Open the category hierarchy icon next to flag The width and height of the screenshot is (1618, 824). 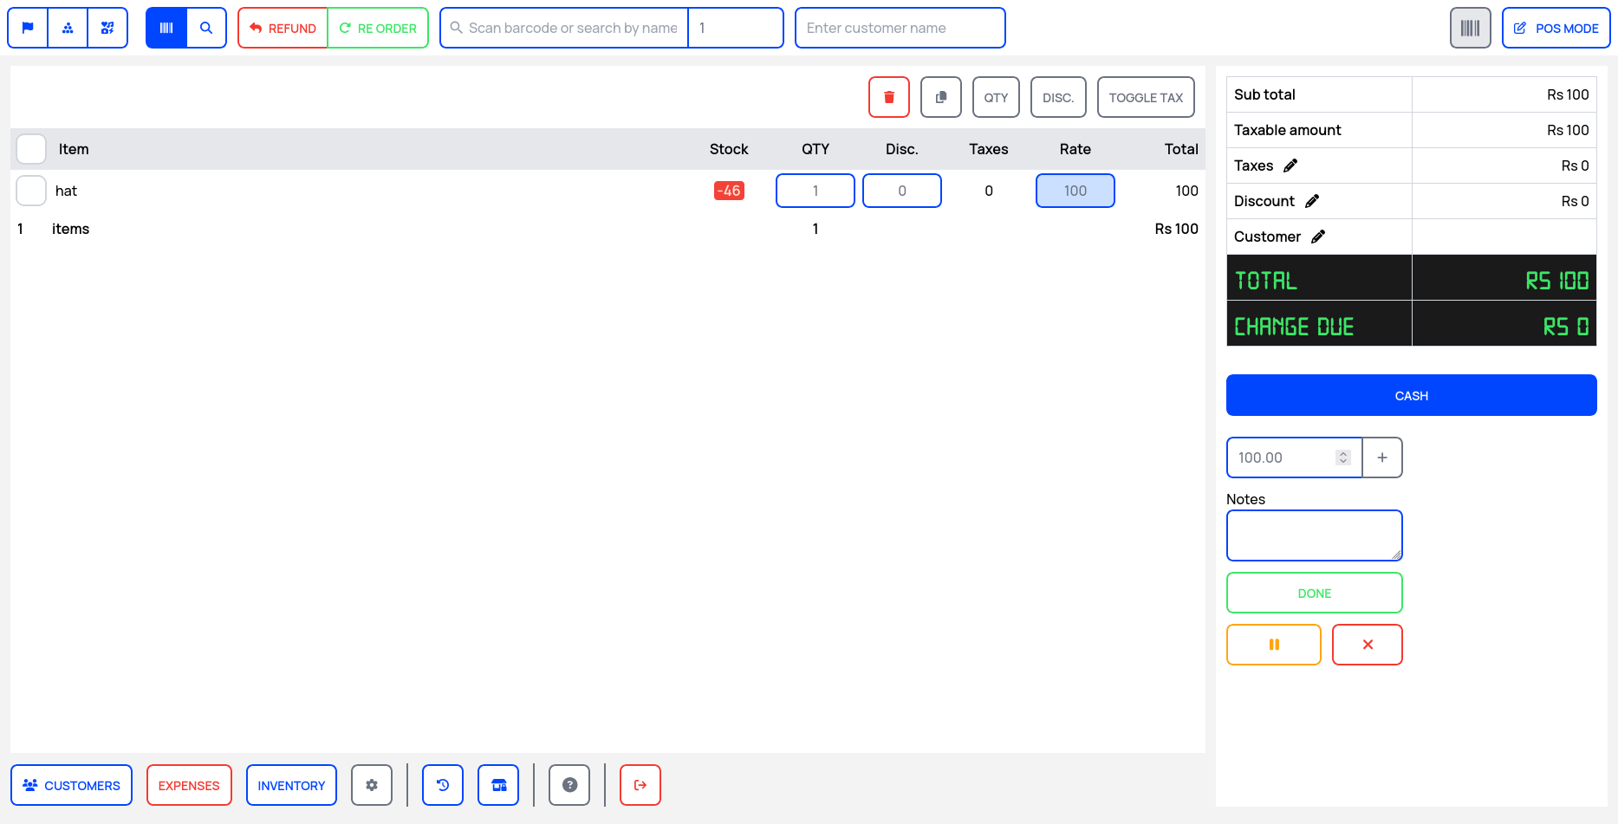click(x=68, y=27)
